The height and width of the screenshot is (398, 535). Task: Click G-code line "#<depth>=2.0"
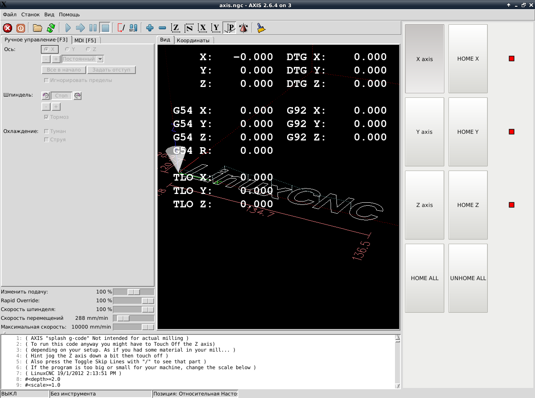click(x=43, y=379)
